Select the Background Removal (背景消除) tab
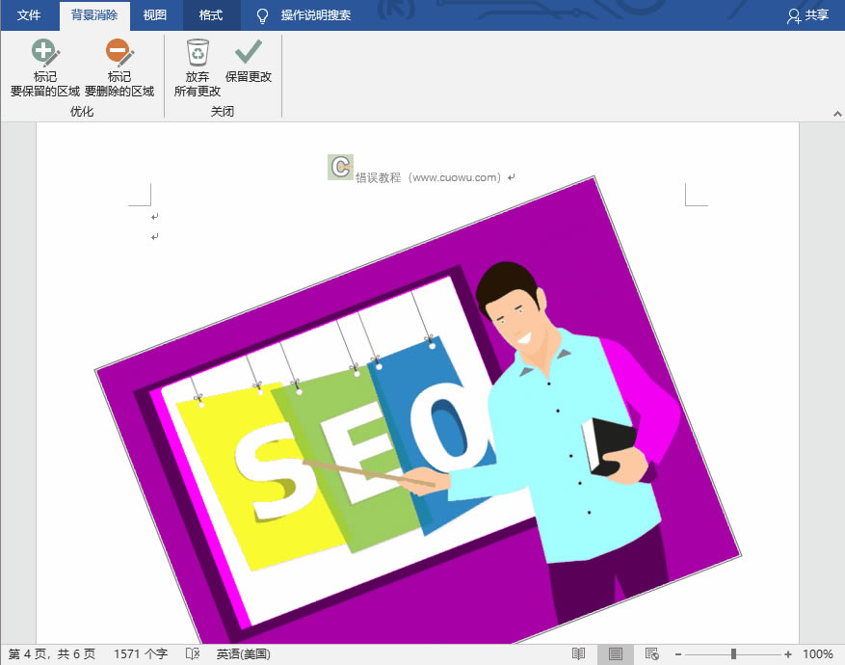The image size is (845, 665). point(94,15)
